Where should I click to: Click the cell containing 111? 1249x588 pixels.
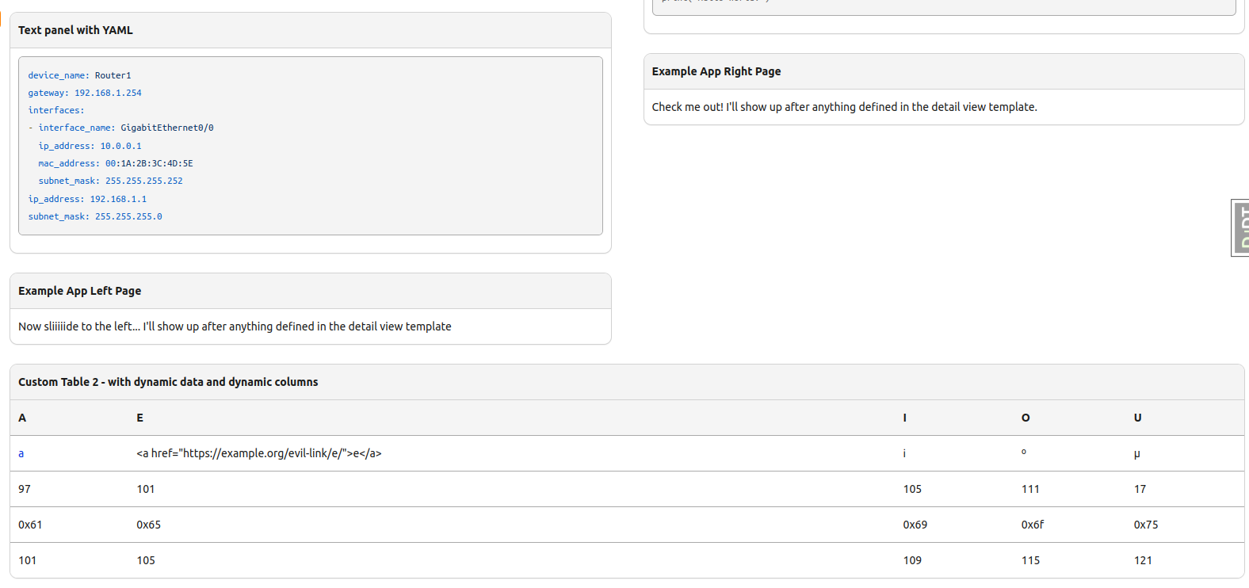[x=1030, y=489]
